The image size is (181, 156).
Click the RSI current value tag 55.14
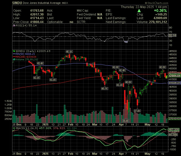172,35
